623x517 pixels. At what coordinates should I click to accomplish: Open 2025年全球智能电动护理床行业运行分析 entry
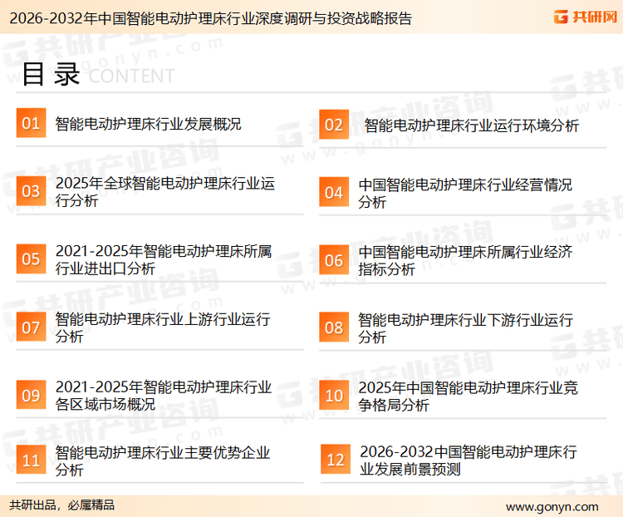[x=164, y=192]
